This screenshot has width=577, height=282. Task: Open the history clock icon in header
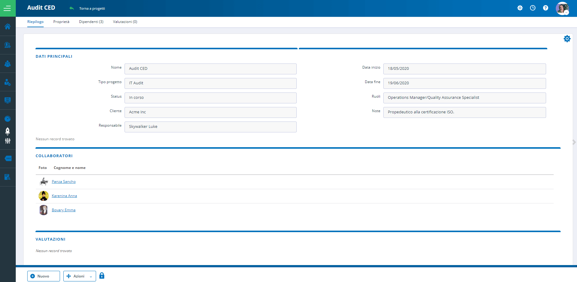coord(532,8)
